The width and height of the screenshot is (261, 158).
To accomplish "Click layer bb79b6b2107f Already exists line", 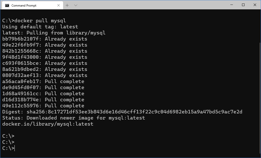I will 45,39.
